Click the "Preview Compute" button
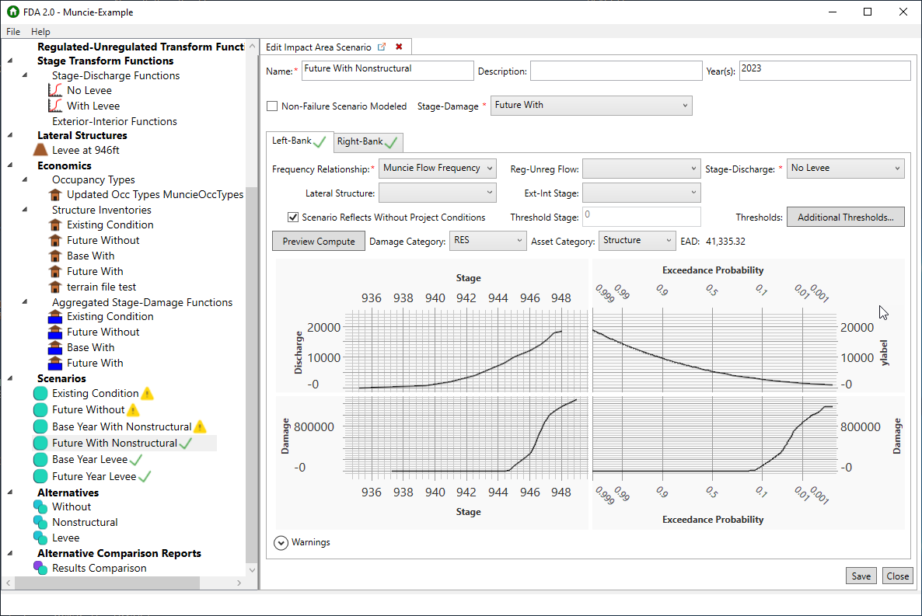The image size is (922, 616). pyautogui.click(x=318, y=241)
